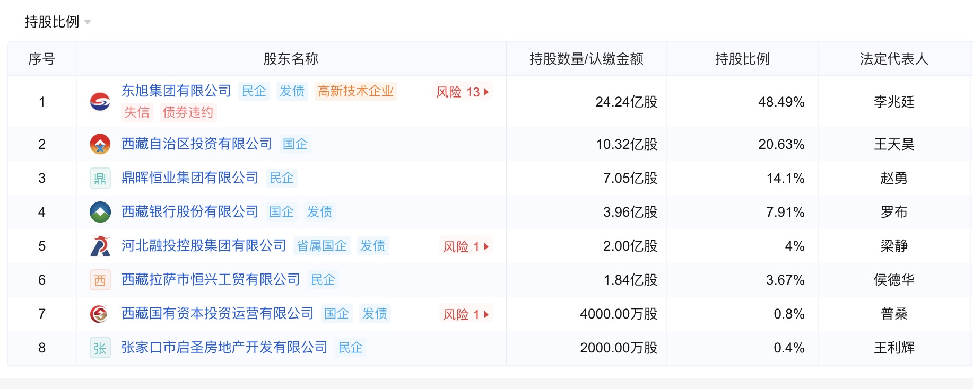
Task: Open the 河北融投控股集团有限公司 link
Action: [x=204, y=246]
